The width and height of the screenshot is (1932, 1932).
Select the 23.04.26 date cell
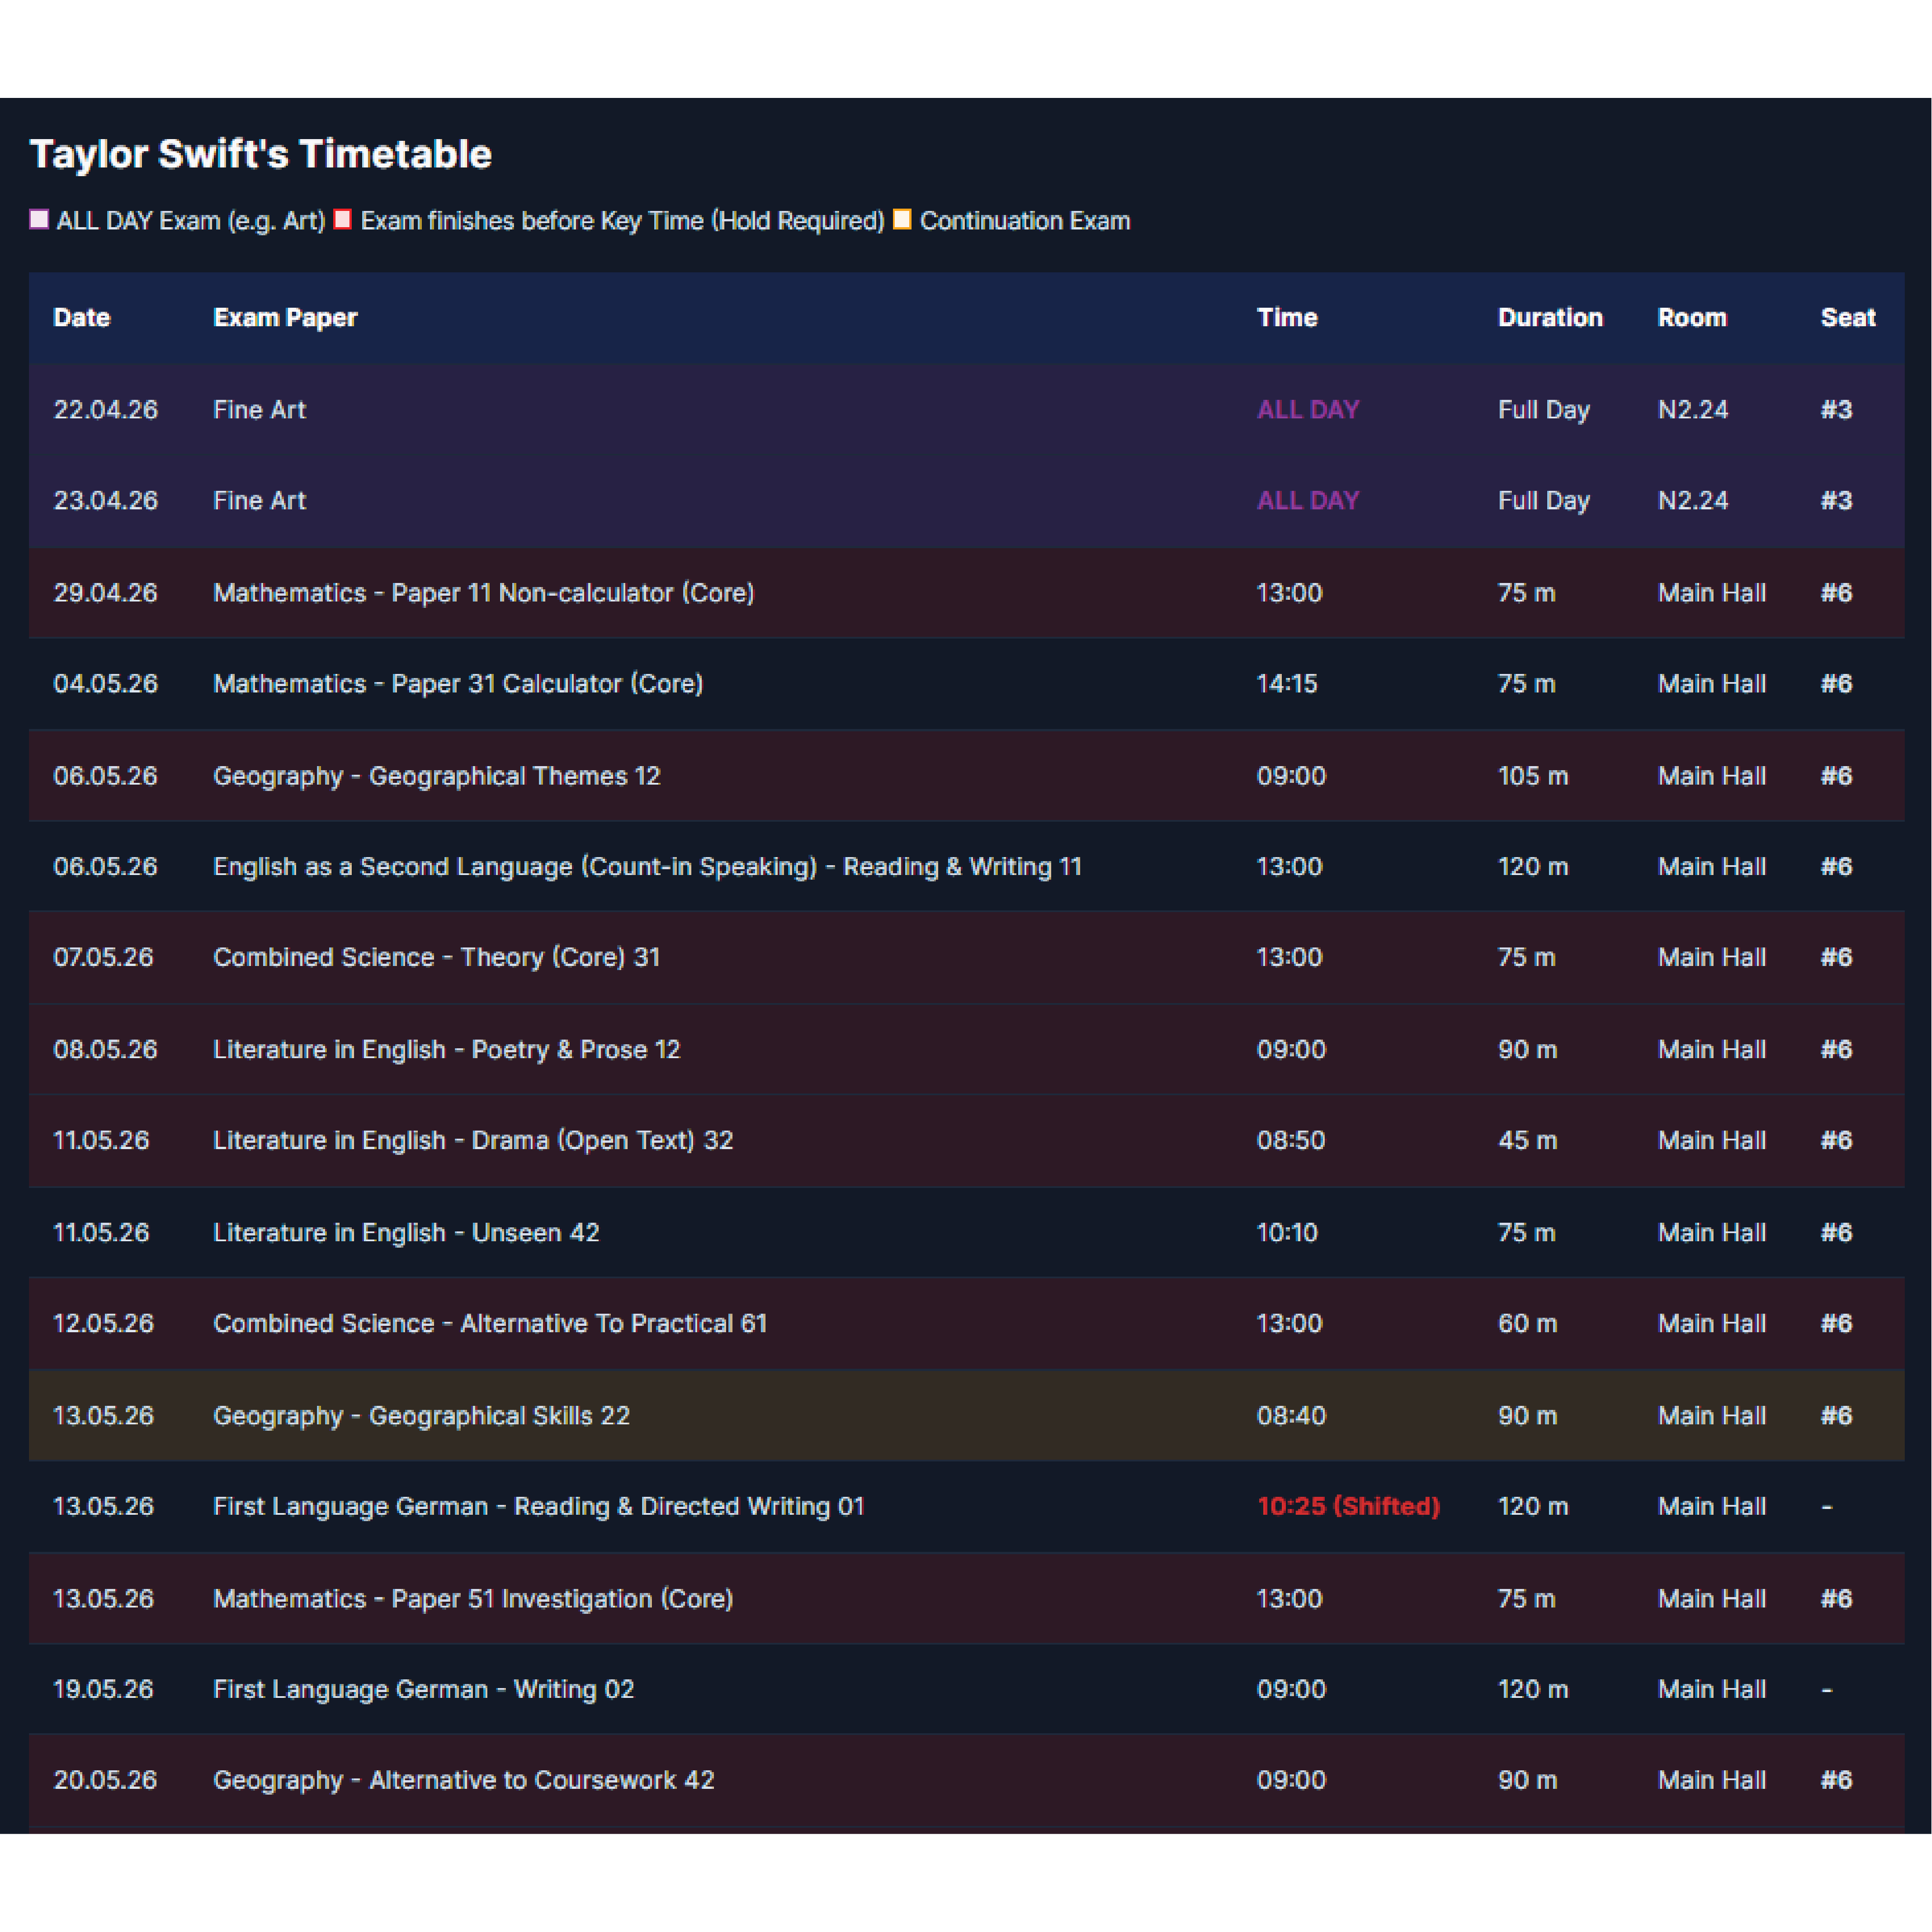[105, 501]
